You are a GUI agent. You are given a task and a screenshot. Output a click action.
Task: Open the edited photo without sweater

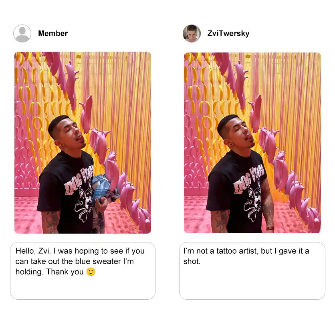252,143
